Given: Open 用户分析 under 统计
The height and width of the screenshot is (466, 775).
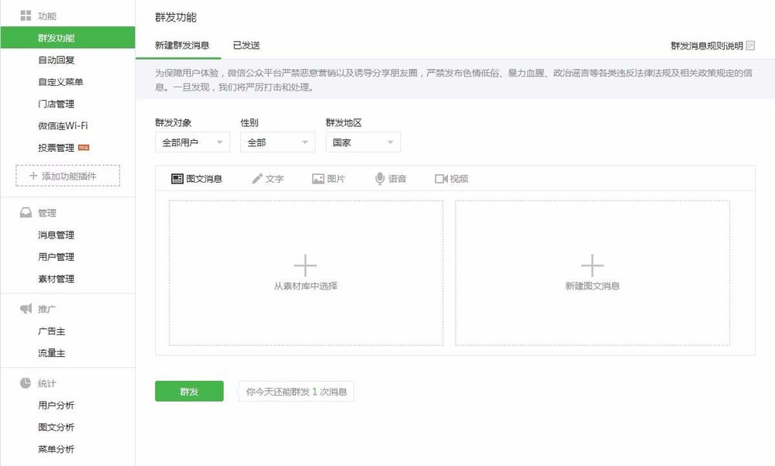Looking at the screenshot, I should [x=57, y=406].
